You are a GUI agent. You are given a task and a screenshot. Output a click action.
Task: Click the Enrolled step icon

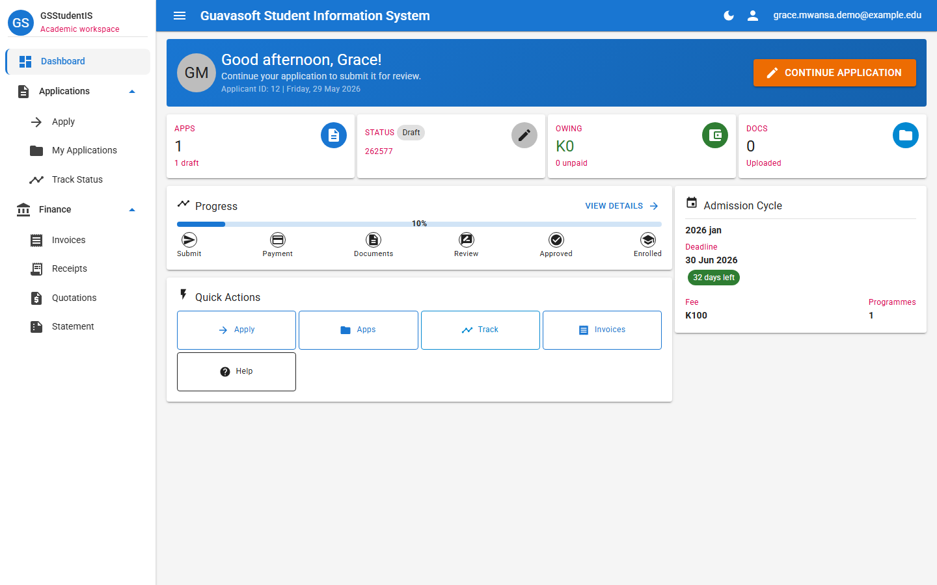point(648,240)
